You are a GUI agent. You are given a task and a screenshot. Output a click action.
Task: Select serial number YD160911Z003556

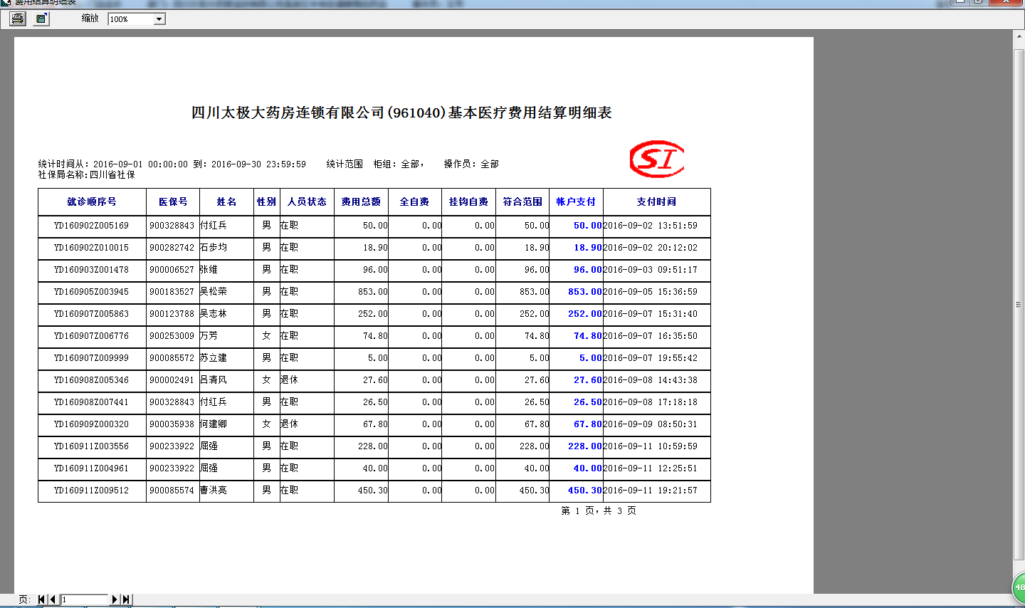pos(92,446)
